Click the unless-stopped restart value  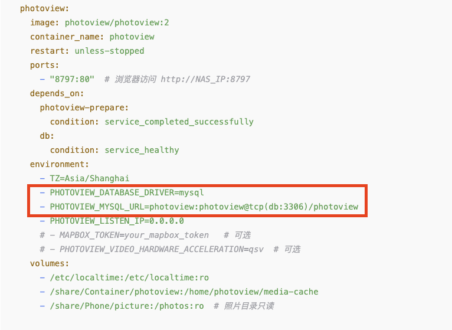[x=109, y=51]
